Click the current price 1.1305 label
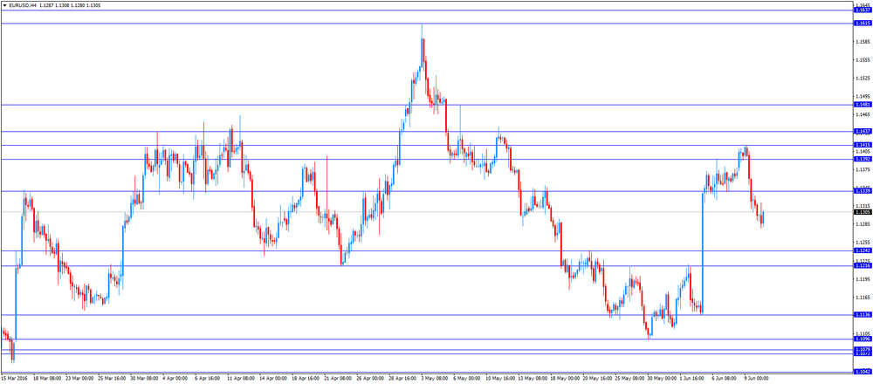Viewport: 873px width, 384px height. click(x=863, y=211)
